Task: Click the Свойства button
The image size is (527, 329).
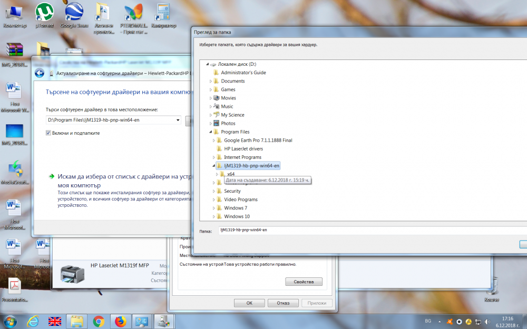Action: [304, 282]
